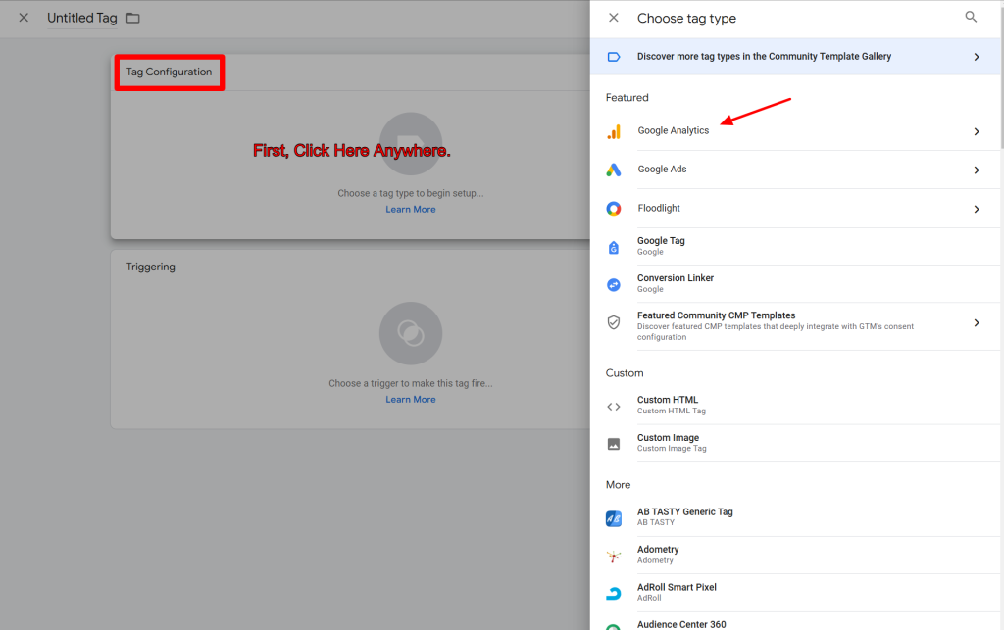Viewport: 1004px width, 630px height.
Task: Close the Choose tag type panel
Action: tap(613, 17)
